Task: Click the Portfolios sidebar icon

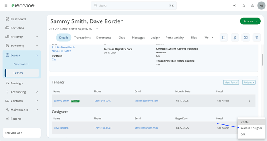Action: pos(7,28)
